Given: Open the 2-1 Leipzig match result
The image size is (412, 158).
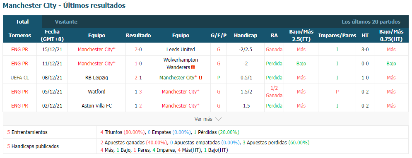Looking at the screenshot, I should point(138,78).
